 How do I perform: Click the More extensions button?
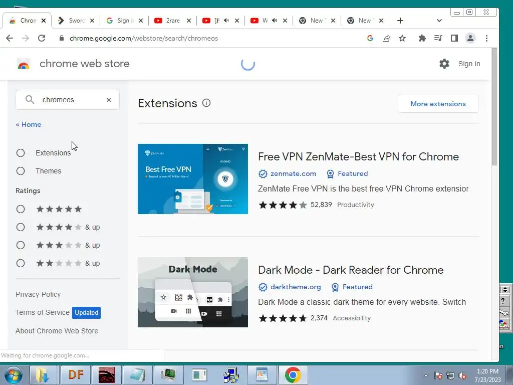pyautogui.click(x=438, y=104)
